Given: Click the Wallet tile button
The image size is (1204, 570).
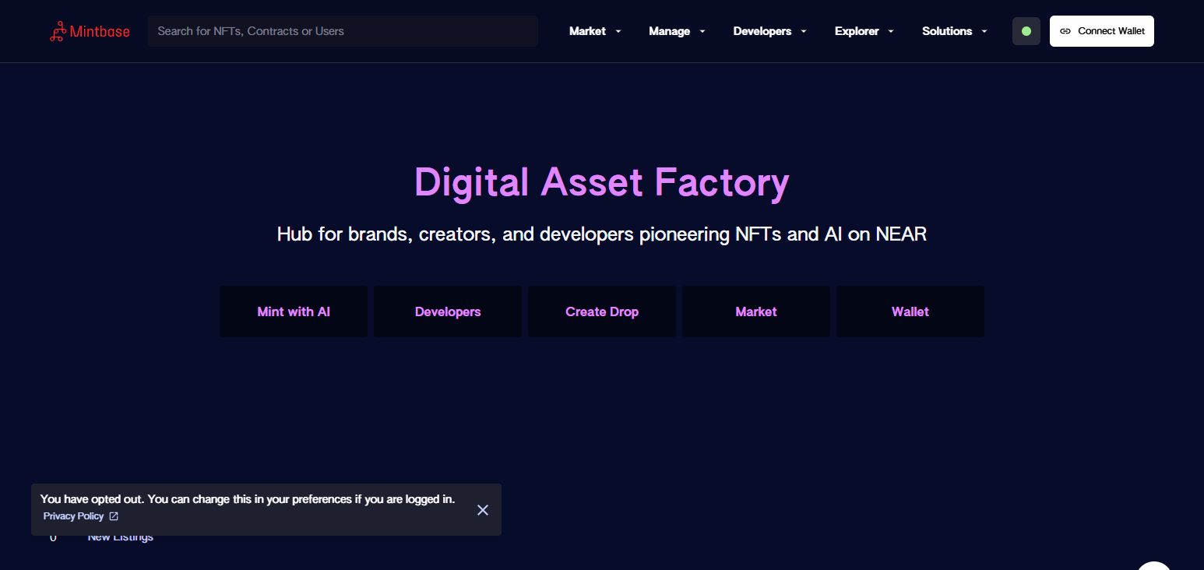Looking at the screenshot, I should (910, 311).
